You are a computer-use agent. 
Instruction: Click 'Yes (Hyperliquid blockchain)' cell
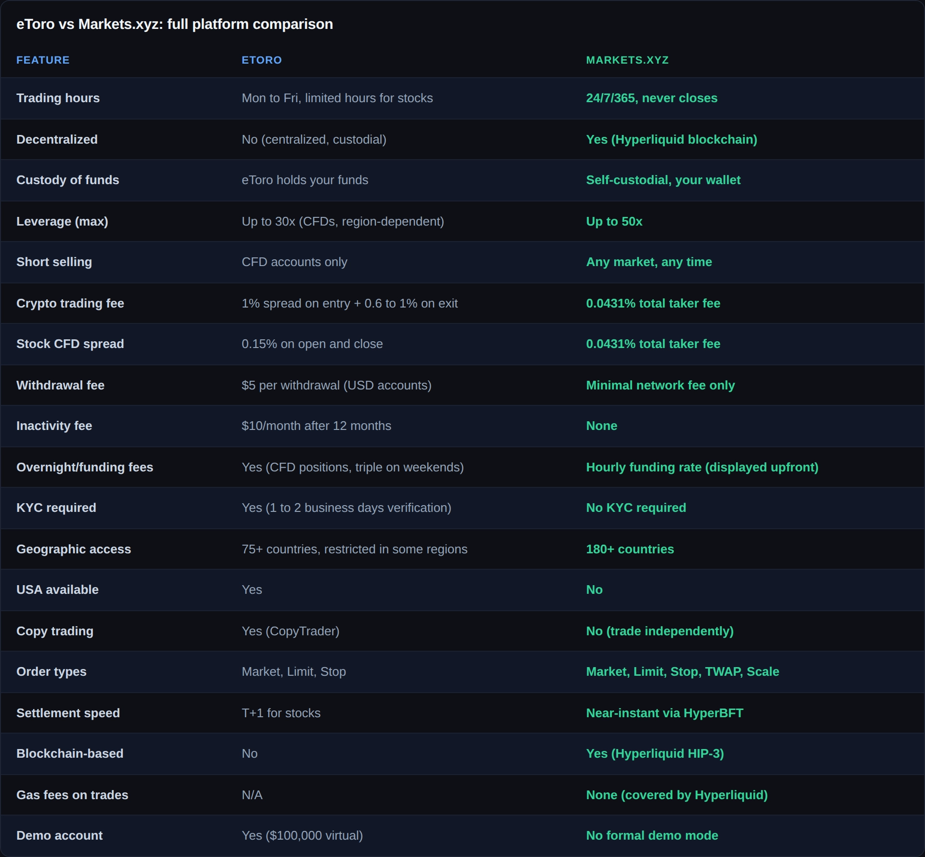672,139
